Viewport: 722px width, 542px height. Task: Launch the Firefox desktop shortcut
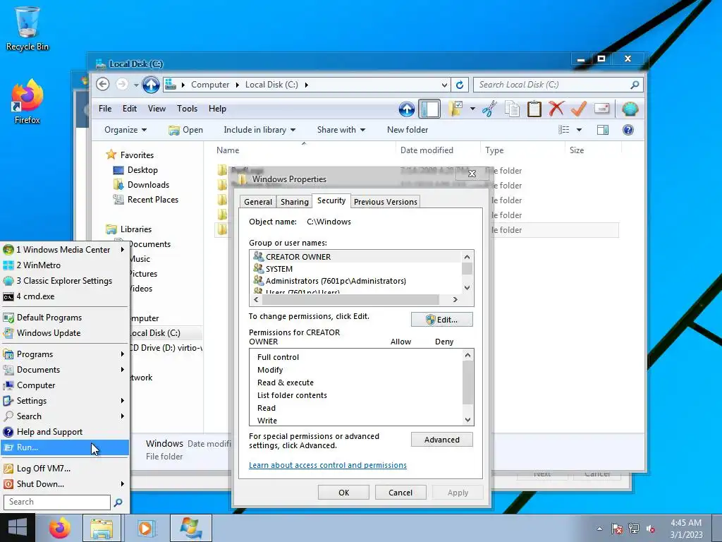pyautogui.click(x=27, y=102)
